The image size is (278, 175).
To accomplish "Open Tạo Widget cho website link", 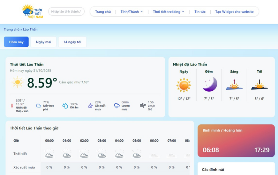I will click(234, 12).
